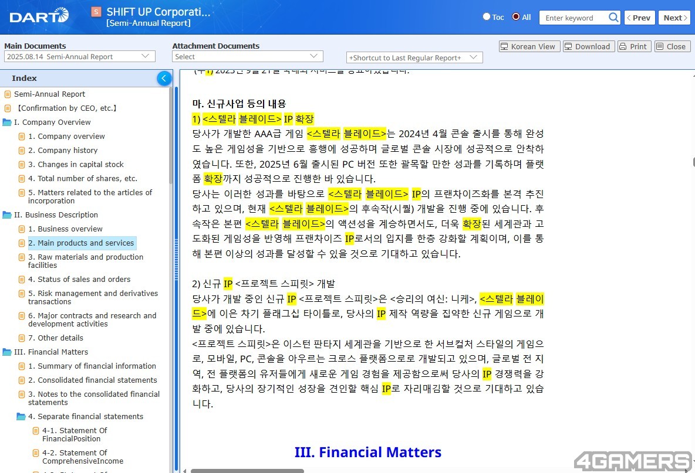Open 3. Raw materials and production facilities
695x473 pixels.
coord(86,261)
